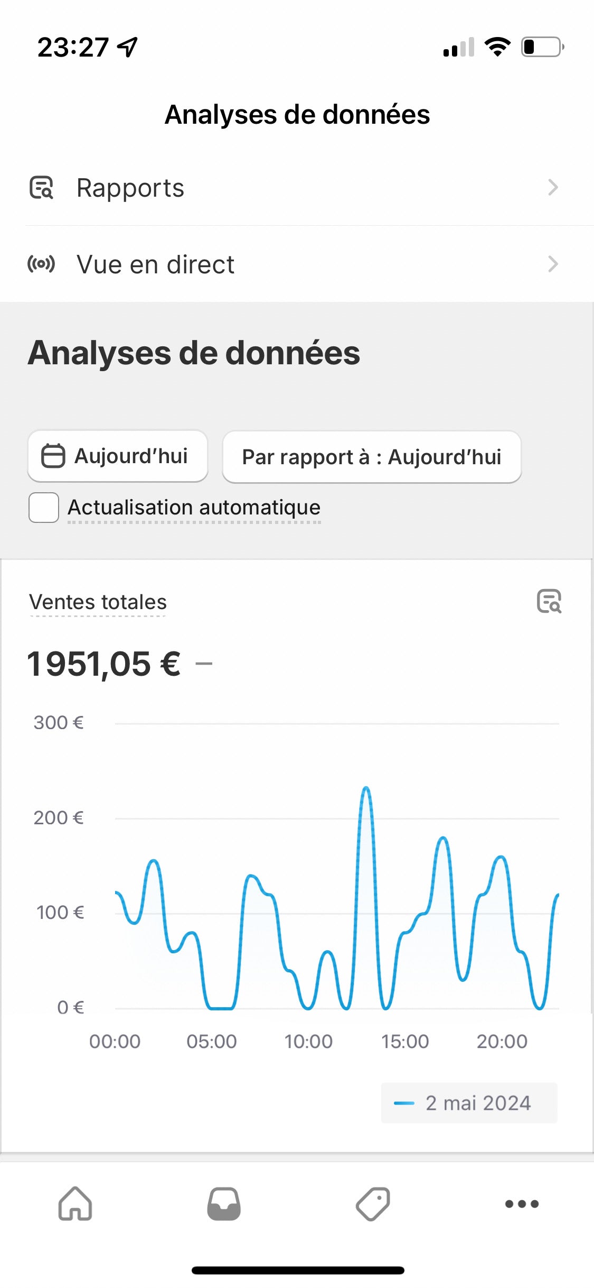Expand the Vue en direct chevron arrow
Image resolution: width=594 pixels, height=1288 pixels.
point(553,264)
